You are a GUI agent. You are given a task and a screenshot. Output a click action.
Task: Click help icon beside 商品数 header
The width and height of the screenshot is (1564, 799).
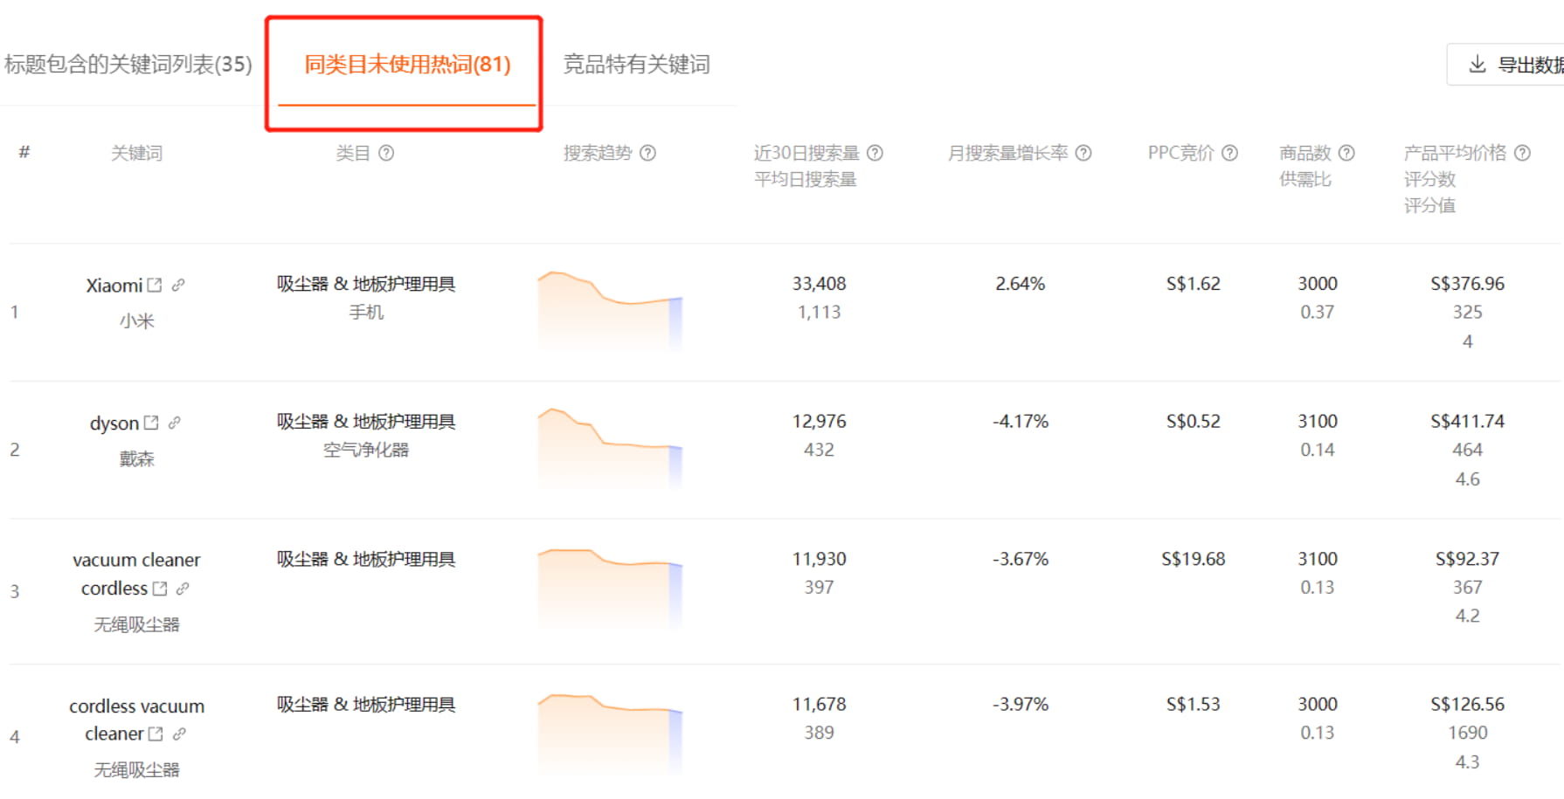point(1347,153)
